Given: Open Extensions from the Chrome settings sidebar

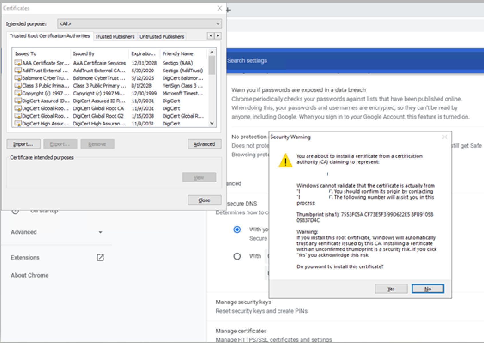Looking at the screenshot, I should click(25, 258).
